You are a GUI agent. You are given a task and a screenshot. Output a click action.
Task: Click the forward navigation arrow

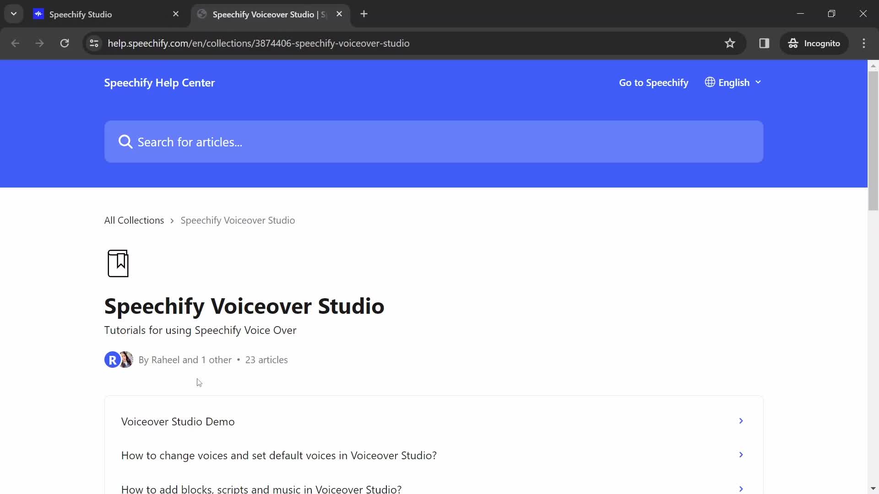(40, 43)
